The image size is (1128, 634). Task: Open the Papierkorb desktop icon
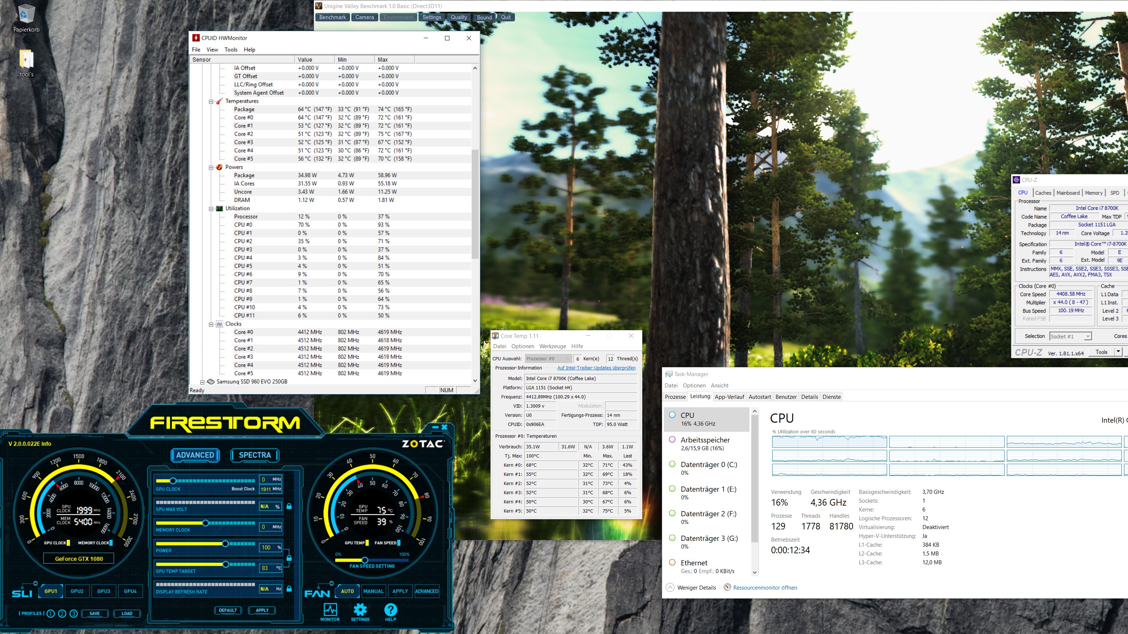coord(26,18)
